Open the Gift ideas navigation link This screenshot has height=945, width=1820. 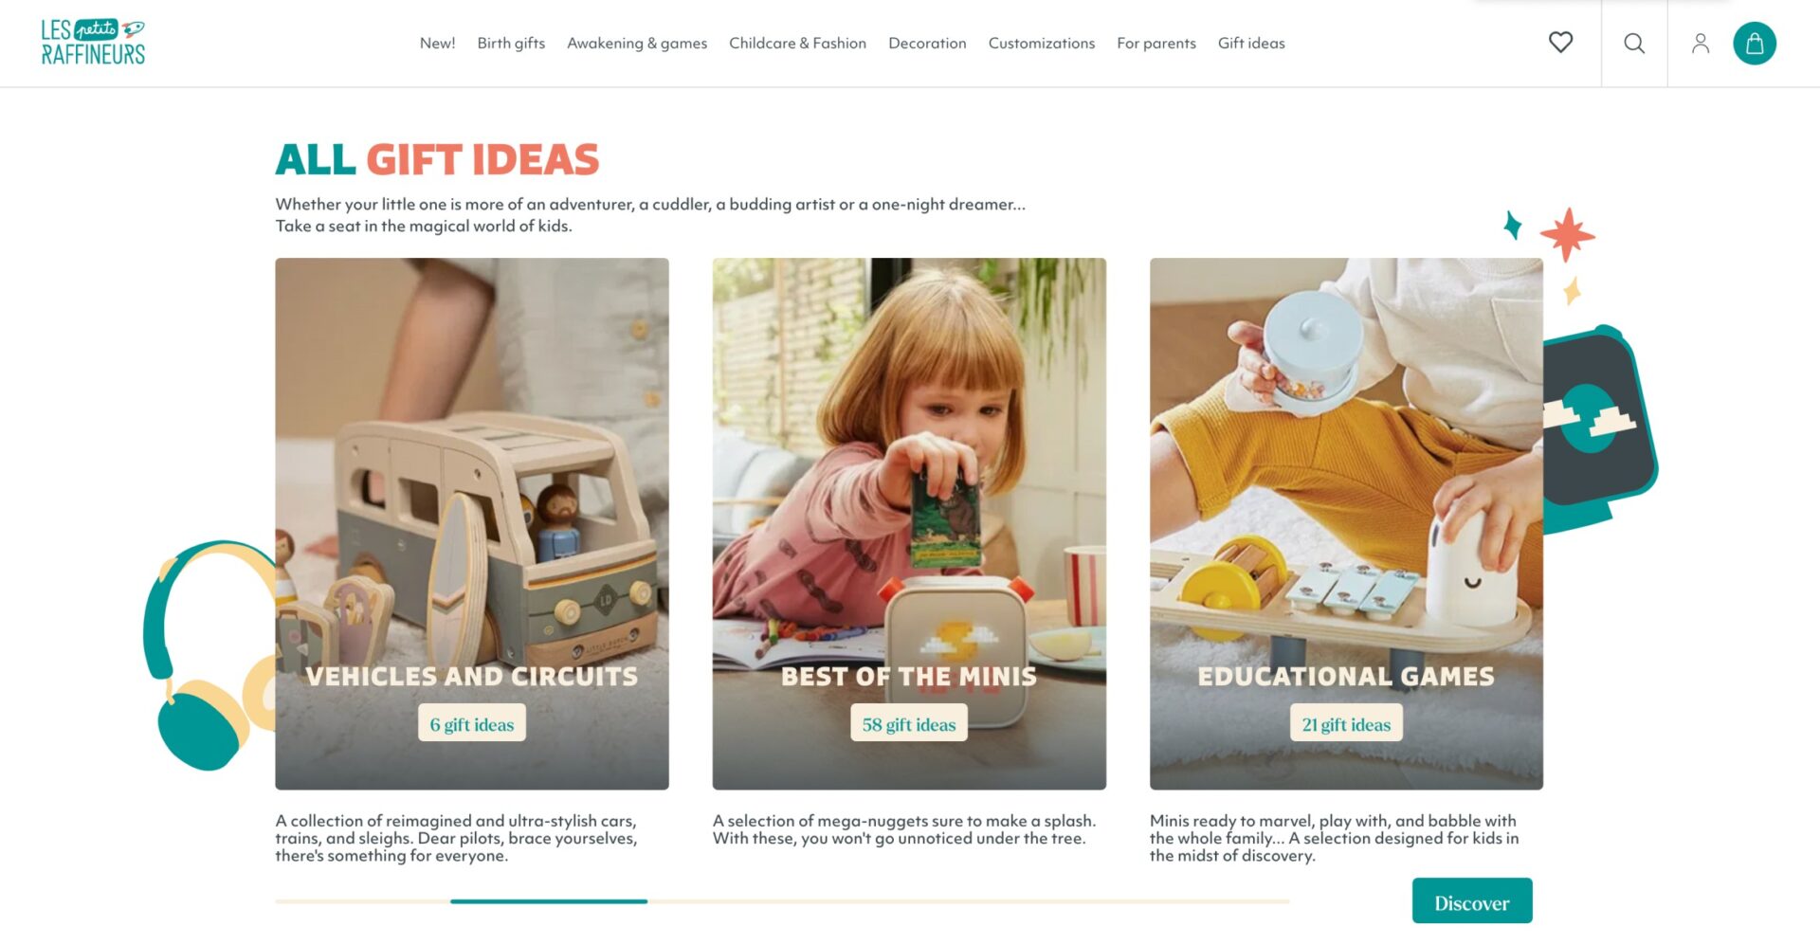click(x=1251, y=44)
